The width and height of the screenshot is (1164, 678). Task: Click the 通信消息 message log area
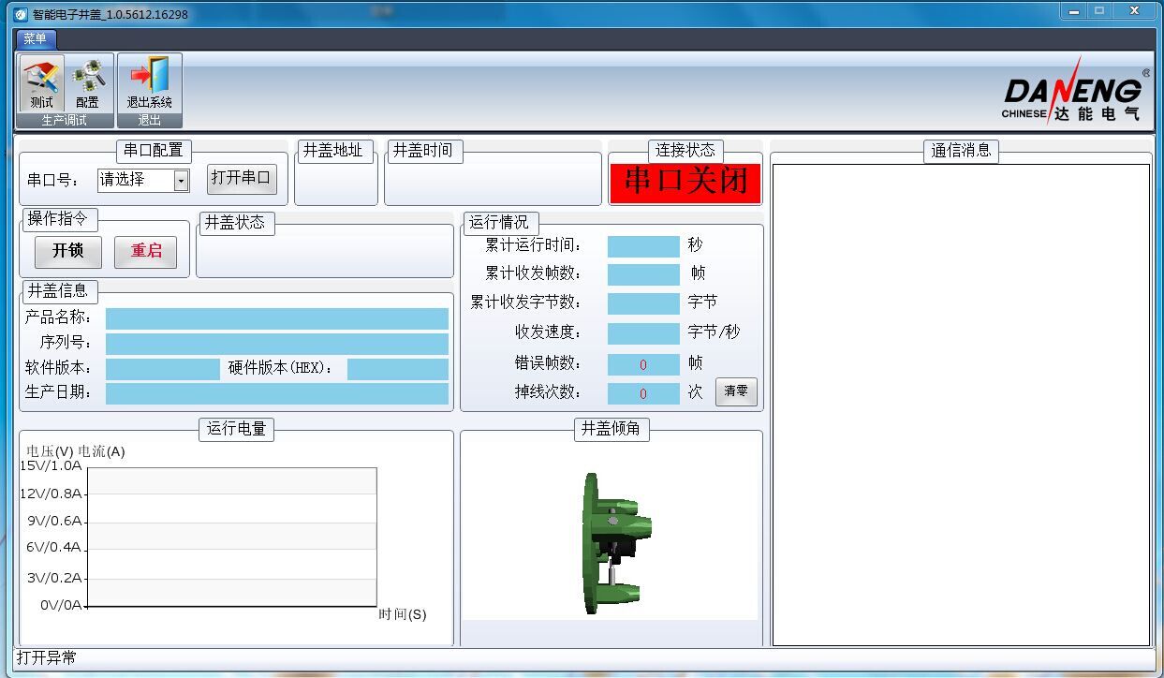click(x=961, y=405)
